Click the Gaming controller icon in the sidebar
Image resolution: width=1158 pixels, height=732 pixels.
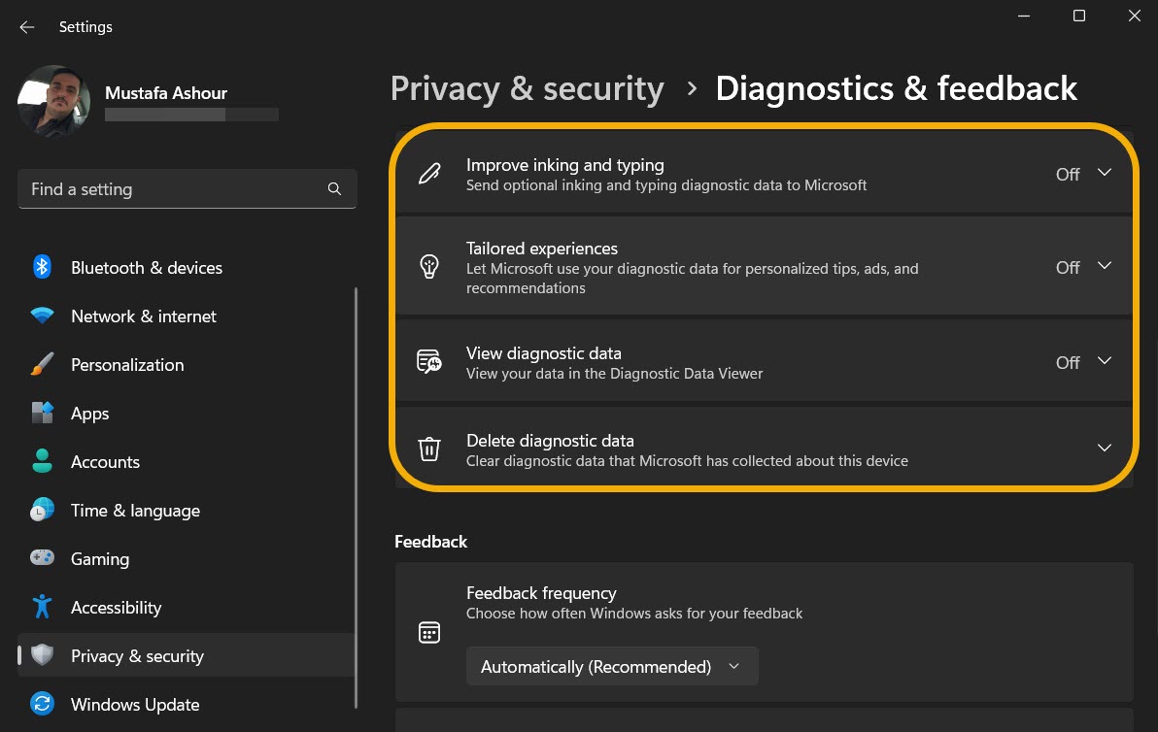[42, 558]
